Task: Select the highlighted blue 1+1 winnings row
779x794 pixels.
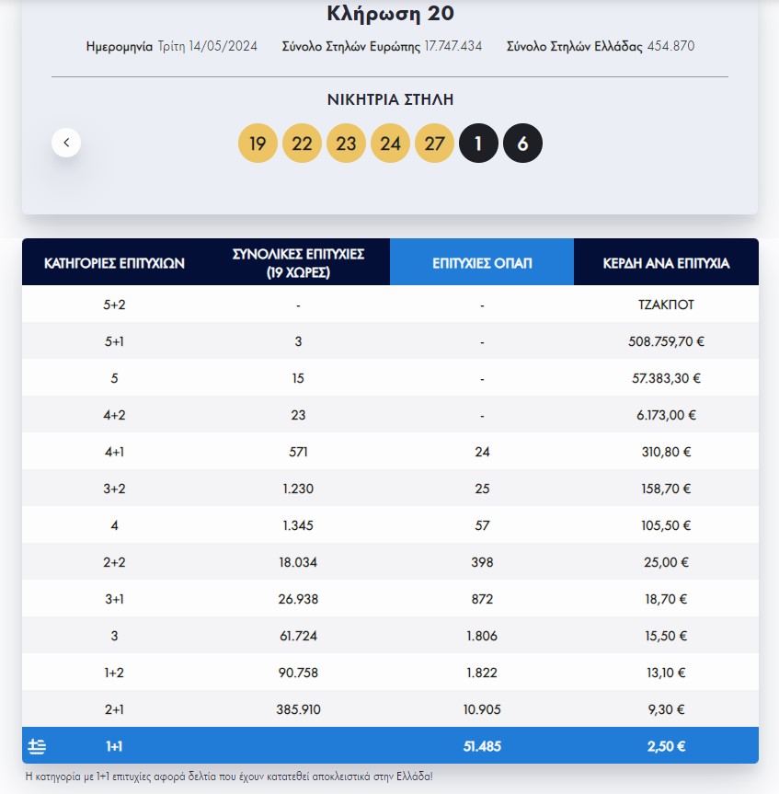Action: pos(390,746)
